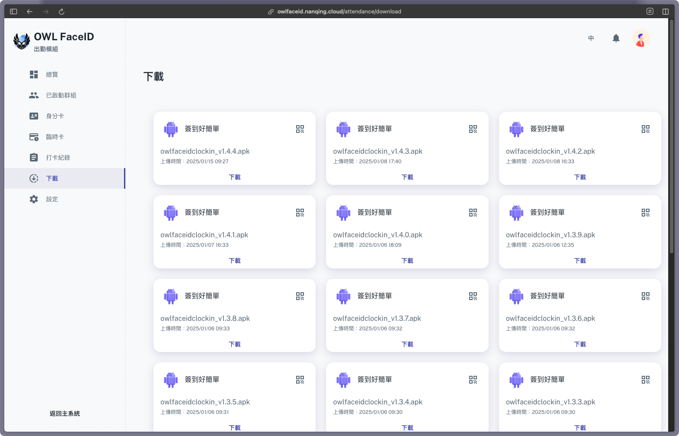Show QR code for owlfaceidclockin_v1.4.4.apk
679x436 pixels.
(300, 129)
